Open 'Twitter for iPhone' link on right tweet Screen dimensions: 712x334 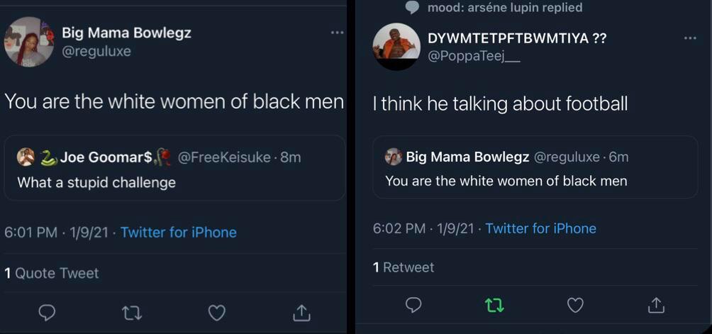540,228
